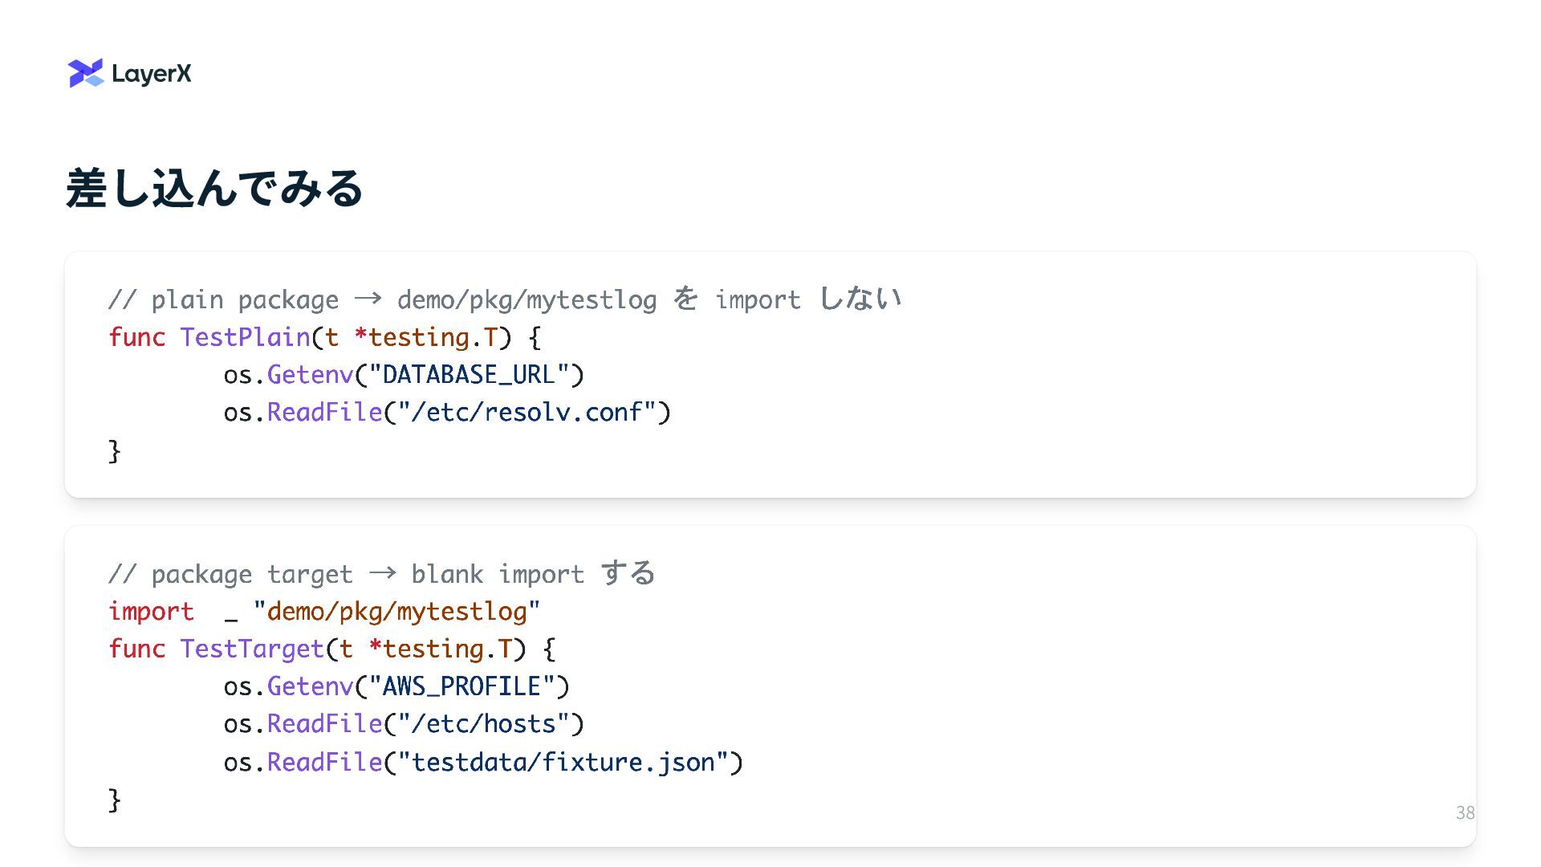
Task: Click Getenv call in TestPlain
Action: tap(310, 375)
